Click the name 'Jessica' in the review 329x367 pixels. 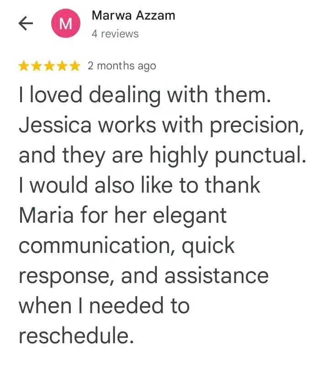(x=55, y=125)
